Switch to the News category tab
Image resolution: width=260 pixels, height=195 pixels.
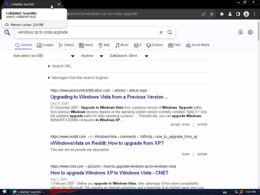coord(86,45)
